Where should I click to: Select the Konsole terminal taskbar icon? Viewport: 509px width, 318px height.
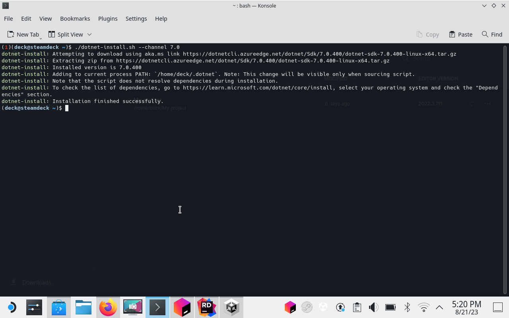[157, 307]
